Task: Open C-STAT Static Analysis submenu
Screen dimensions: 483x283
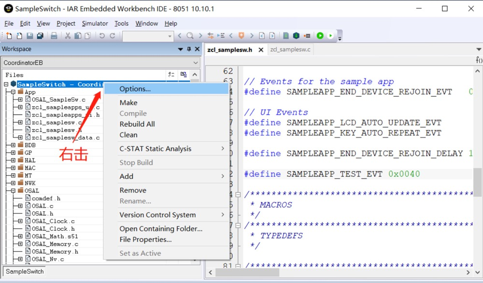Action: [x=166, y=149]
